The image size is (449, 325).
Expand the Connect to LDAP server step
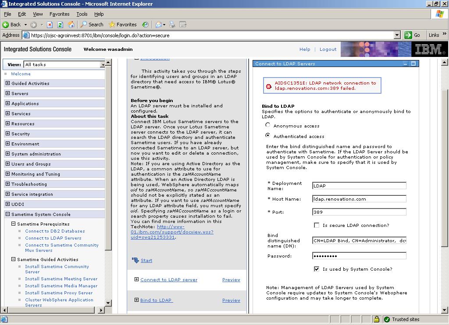tap(137, 279)
